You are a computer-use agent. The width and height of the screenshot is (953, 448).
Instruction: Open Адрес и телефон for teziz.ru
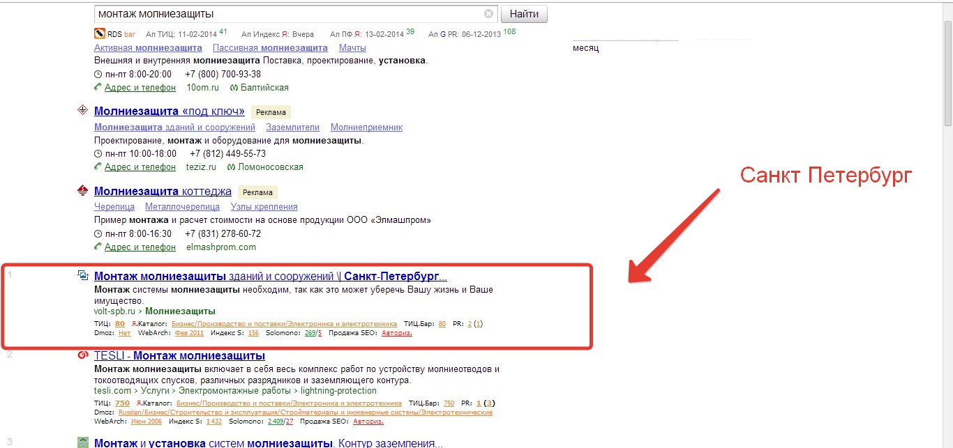[140, 167]
